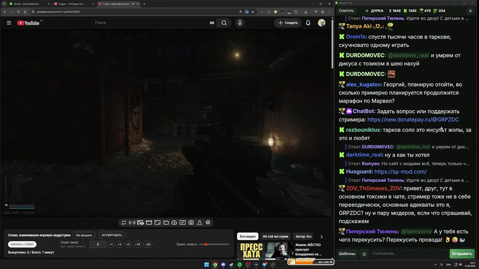Click the split minutes input field
Screen dimensions: 479x269
pos(98,244)
